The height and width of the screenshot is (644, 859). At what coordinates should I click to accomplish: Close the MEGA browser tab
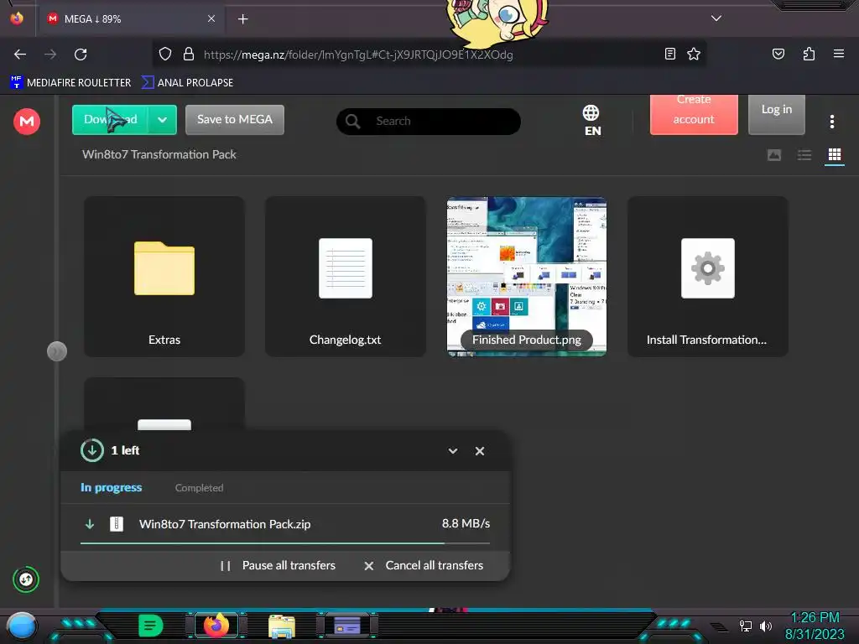[211, 18]
